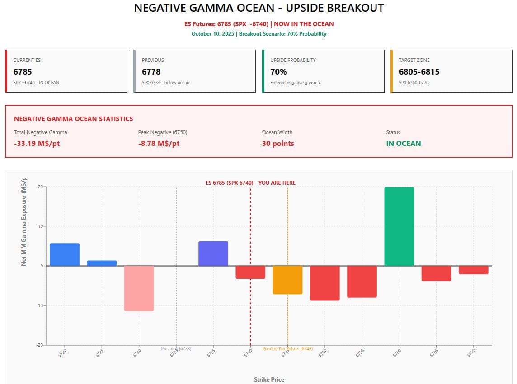
Task: Select the IN OCEAN status value
Action: point(403,144)
